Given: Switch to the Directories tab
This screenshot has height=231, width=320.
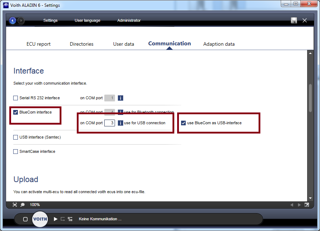Looking at the screenshot, I should tap(82, 44).
